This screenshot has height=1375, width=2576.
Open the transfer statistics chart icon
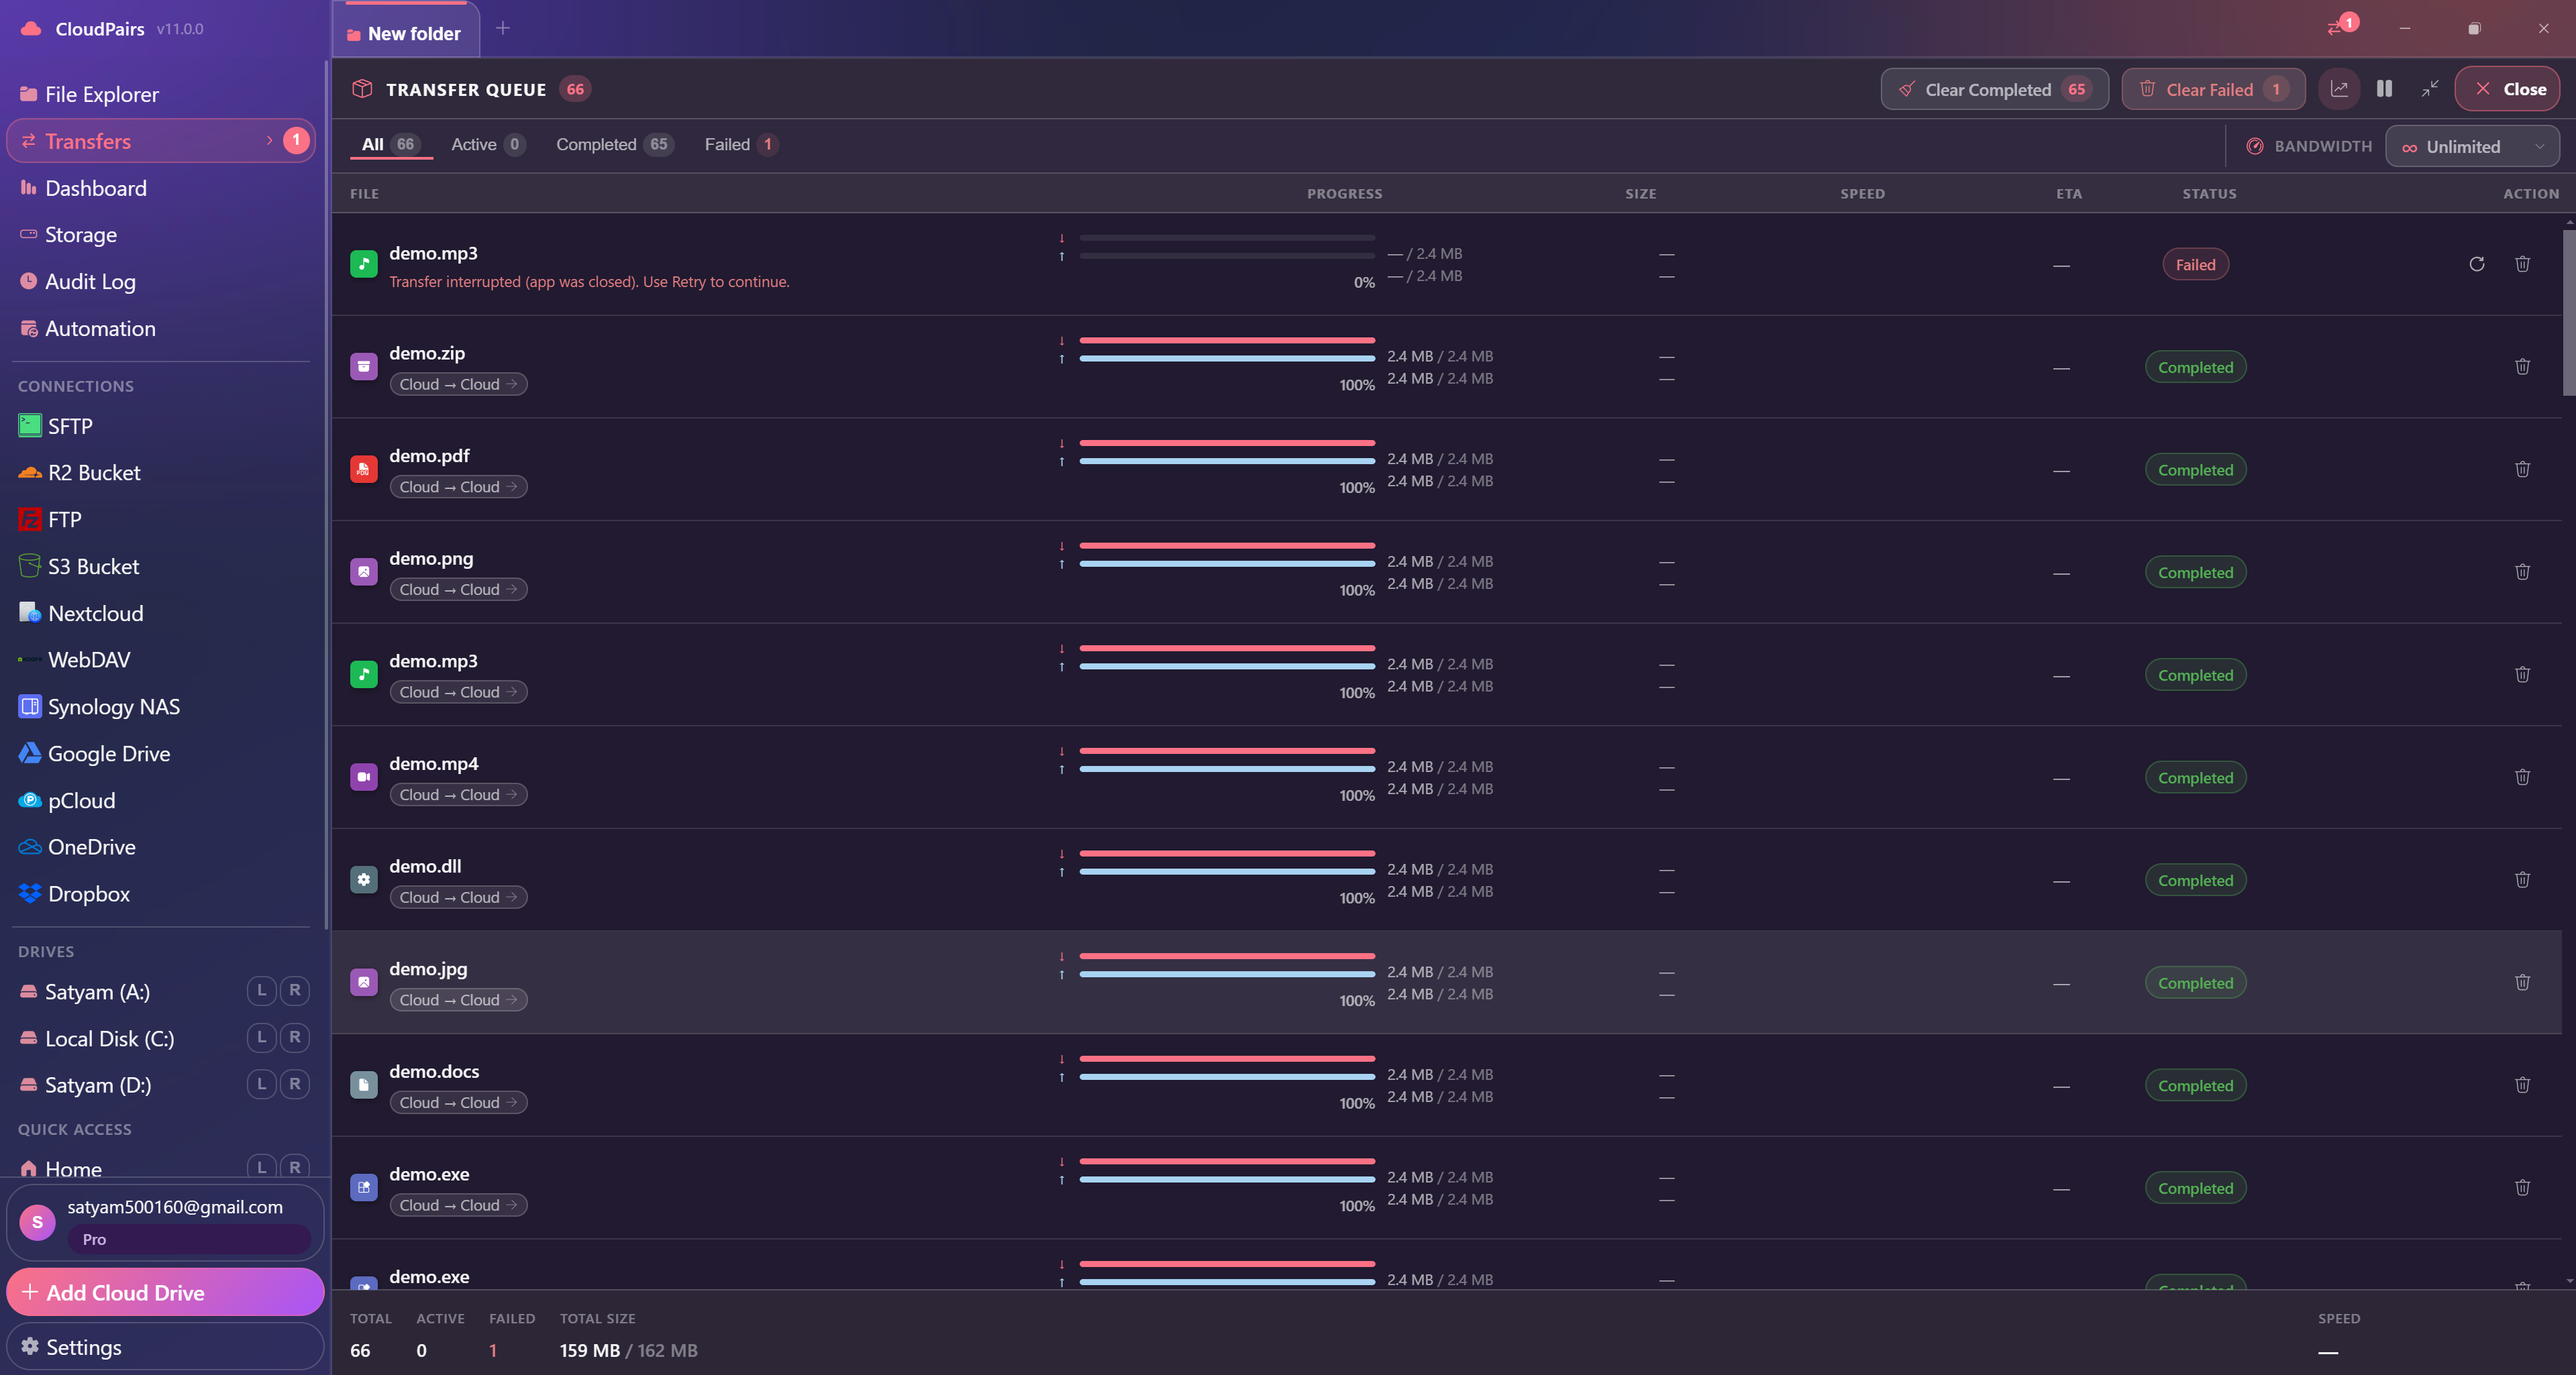point(2339,89)
